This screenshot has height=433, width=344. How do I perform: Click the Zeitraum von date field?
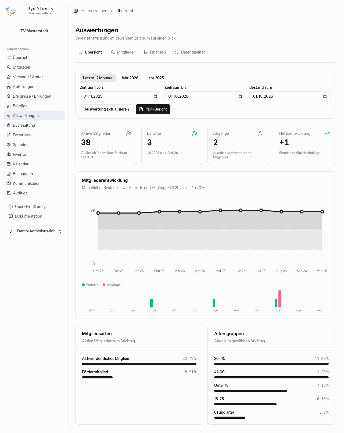click(x=120, y=96)
